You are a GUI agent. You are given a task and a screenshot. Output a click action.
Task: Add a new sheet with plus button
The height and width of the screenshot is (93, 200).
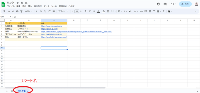(7, 91)
